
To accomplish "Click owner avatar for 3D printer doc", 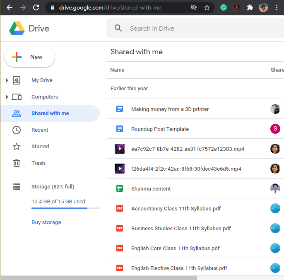I will [x=275, y=109].
